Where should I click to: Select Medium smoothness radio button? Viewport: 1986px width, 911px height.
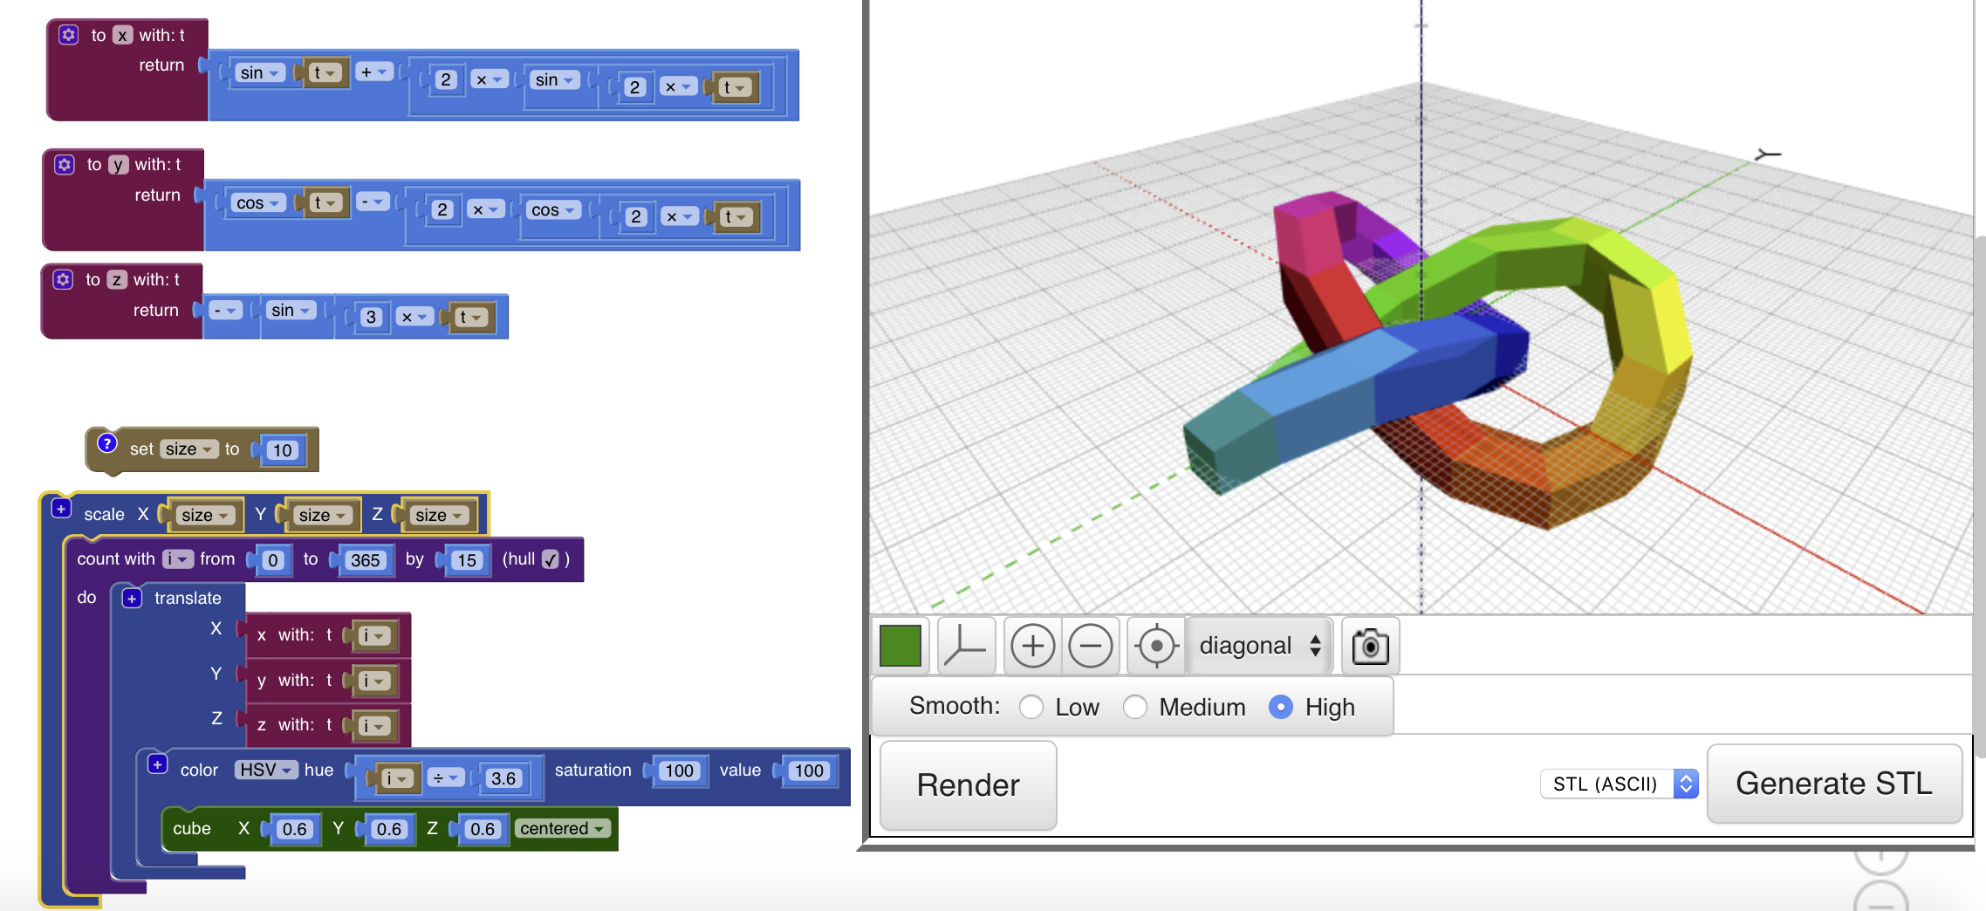tap(1134, 707)
